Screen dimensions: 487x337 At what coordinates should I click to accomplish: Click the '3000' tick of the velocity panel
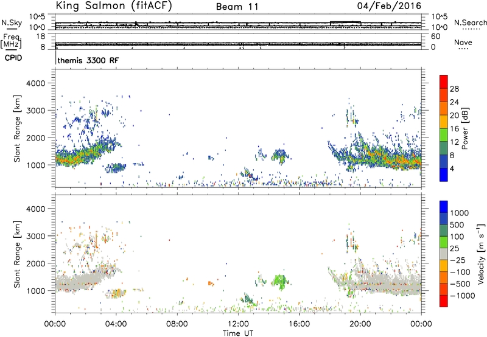36,236
